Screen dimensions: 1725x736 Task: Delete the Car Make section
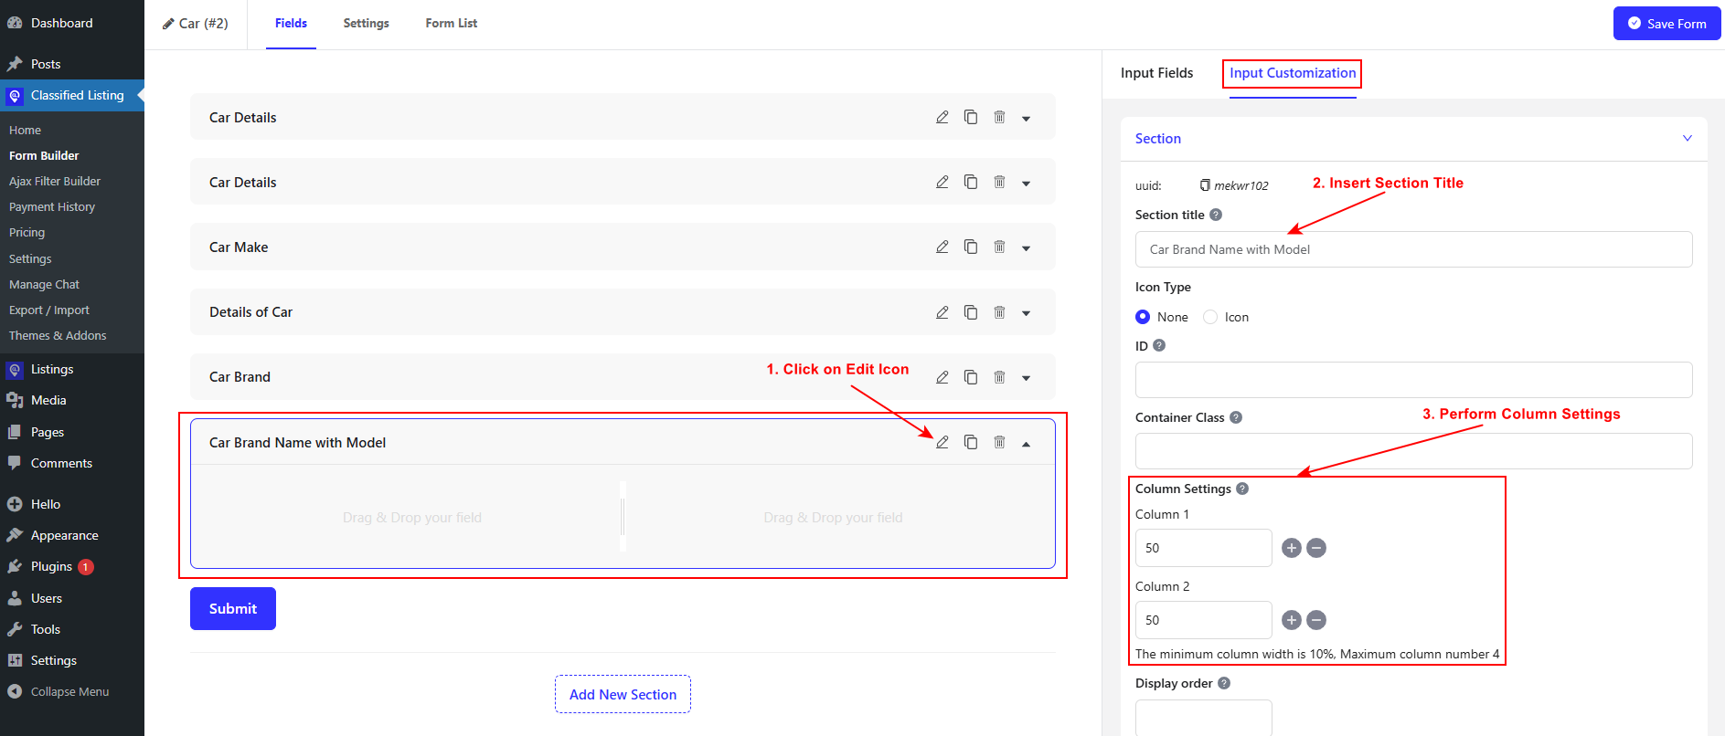[x=999, y=247]
